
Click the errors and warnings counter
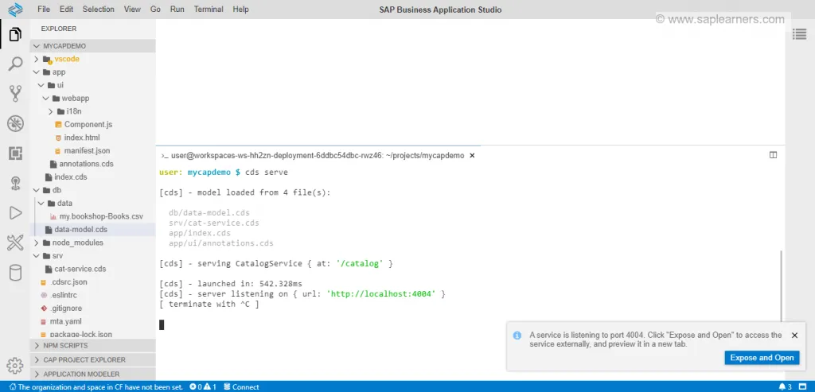pyautogui.click(x=203, y=386)
